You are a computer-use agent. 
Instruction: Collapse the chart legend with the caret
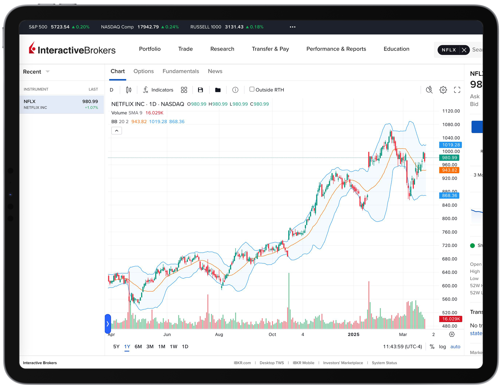tap(117, 131)
